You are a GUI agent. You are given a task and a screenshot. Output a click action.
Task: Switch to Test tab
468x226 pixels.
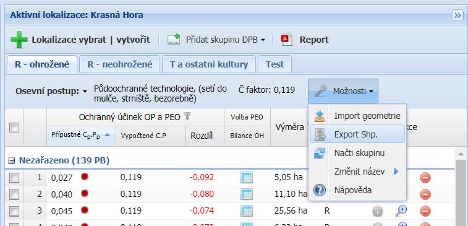tap(275, 64)
